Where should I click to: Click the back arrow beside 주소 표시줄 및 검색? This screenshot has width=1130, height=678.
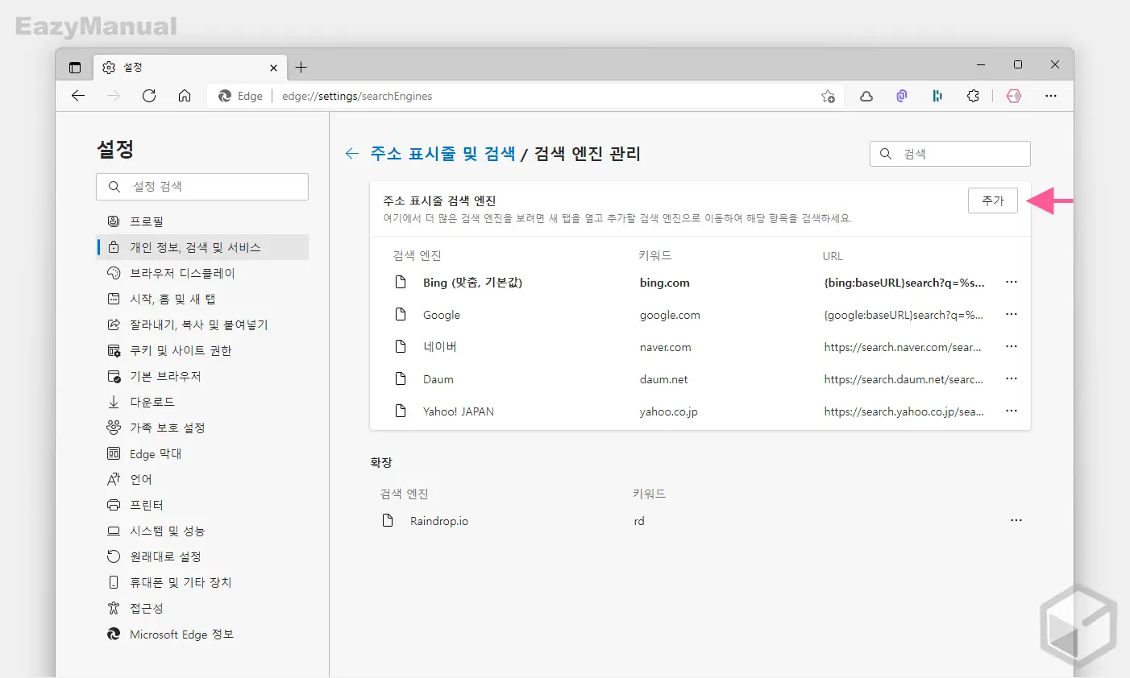pyautogui.click(x=352, y=154)
